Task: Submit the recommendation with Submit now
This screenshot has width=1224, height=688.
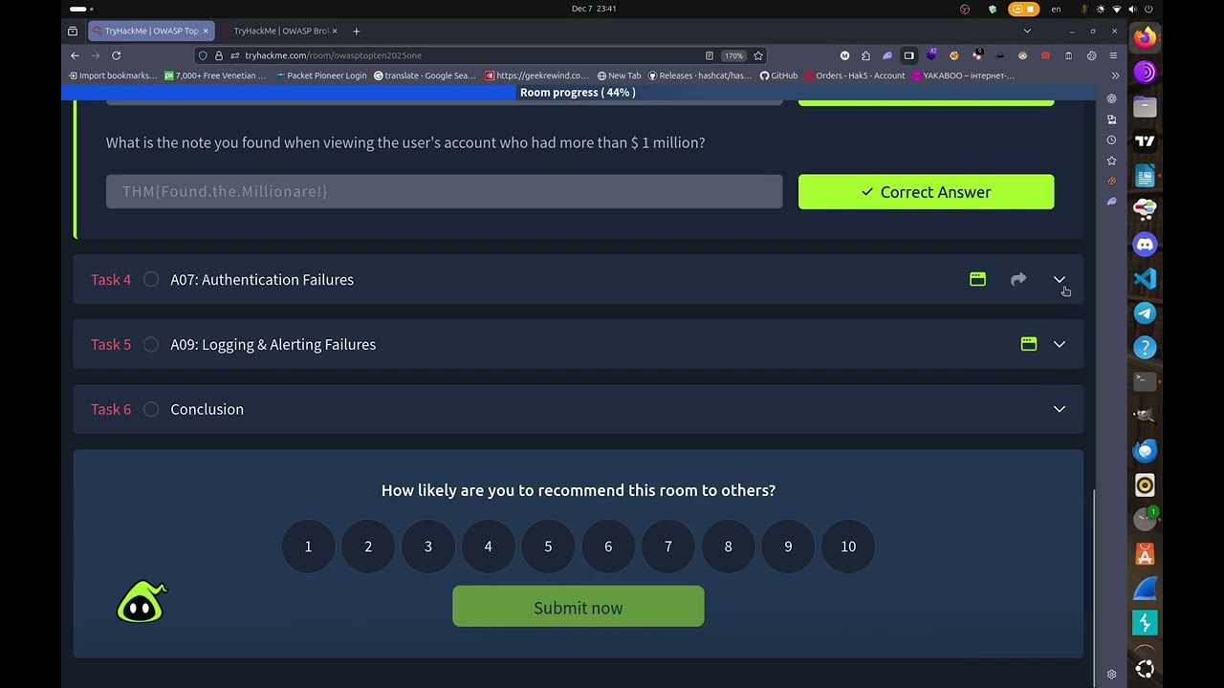Action: [x=579, y=608]
